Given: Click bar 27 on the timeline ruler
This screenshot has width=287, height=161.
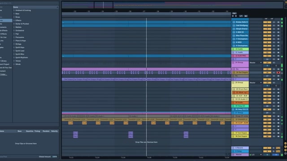Looking at the screenshot, I should 144,12.
